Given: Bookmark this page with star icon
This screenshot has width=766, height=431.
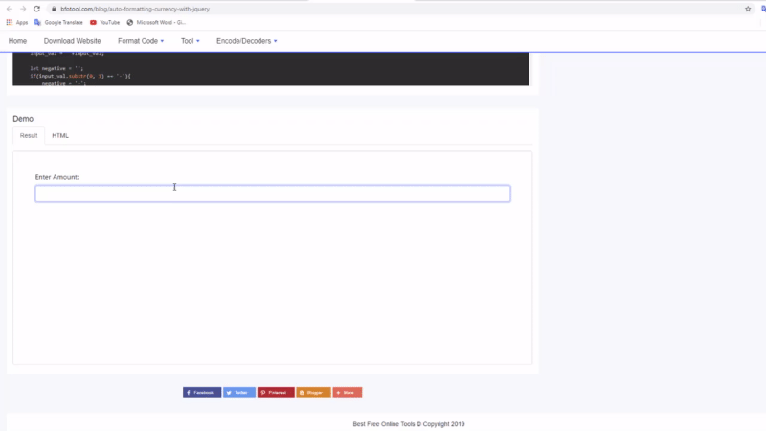Looking at the screenshot, I should (748, 9).
